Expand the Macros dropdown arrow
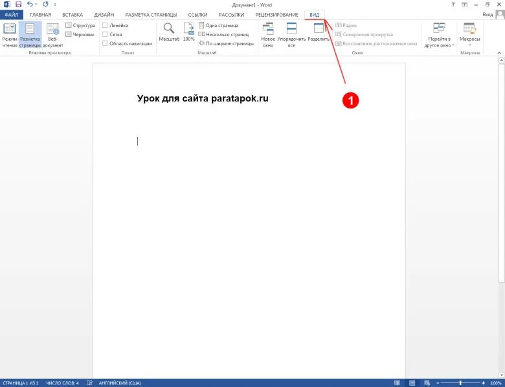 [469, 45]
